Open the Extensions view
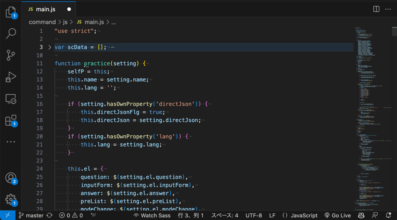This screenshot has height=220, width=397. tap(11, 120)
